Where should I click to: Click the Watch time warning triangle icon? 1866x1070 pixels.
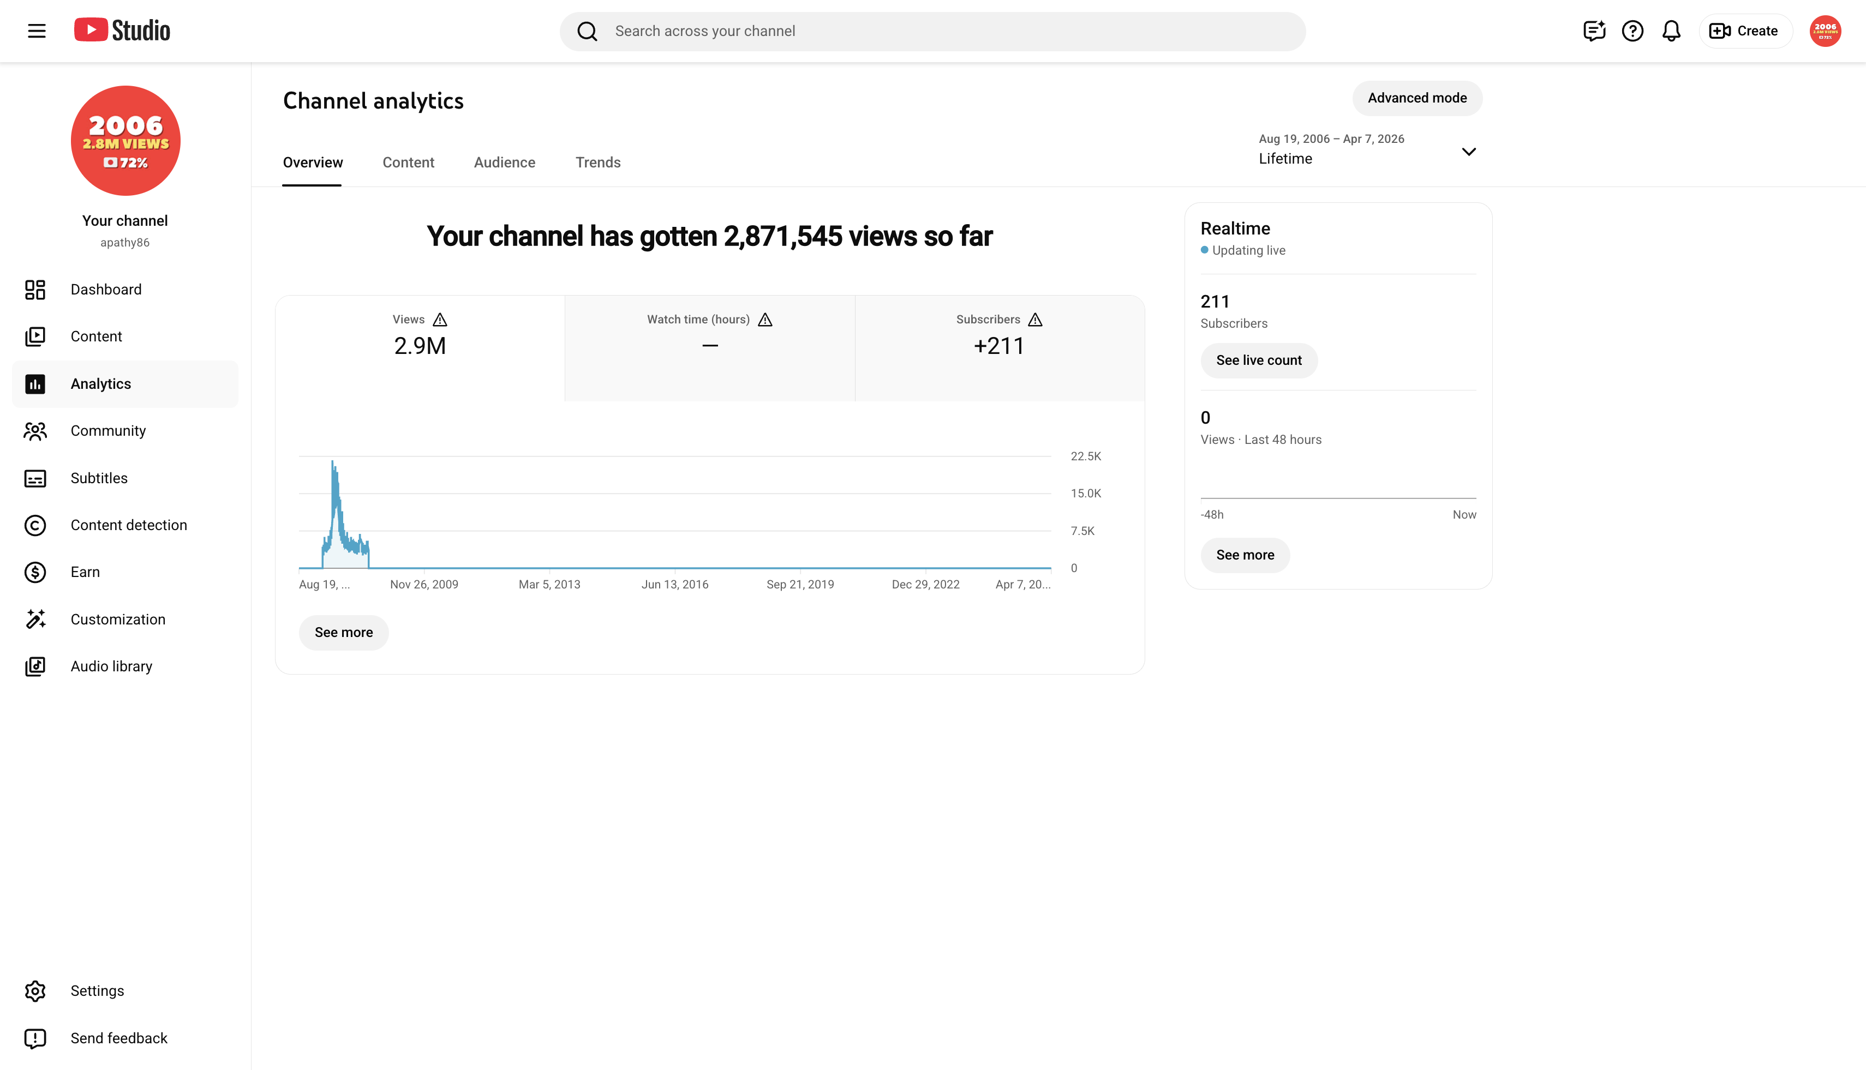coord(764,320)
